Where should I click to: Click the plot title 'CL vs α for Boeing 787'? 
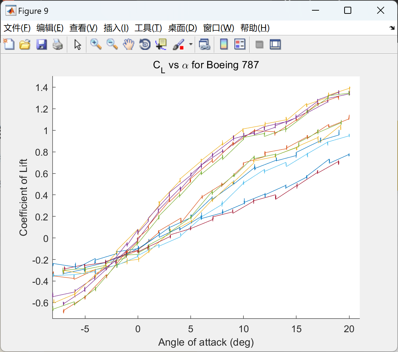(x=206, y=66)
